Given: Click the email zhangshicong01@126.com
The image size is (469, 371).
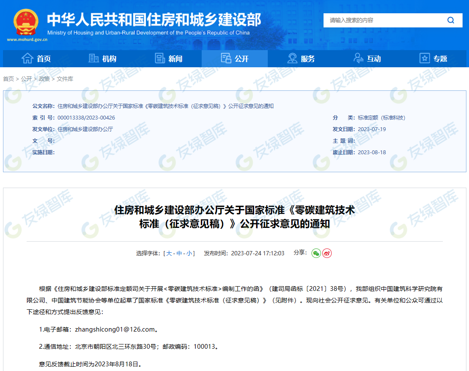Looking at the screenshot, I should tap(115, 329).
